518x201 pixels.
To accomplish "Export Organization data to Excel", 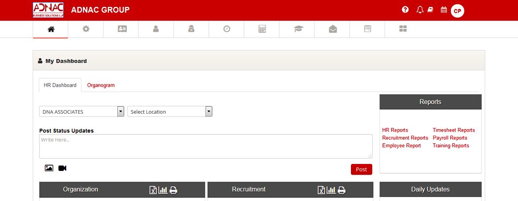I will [153, 190].
